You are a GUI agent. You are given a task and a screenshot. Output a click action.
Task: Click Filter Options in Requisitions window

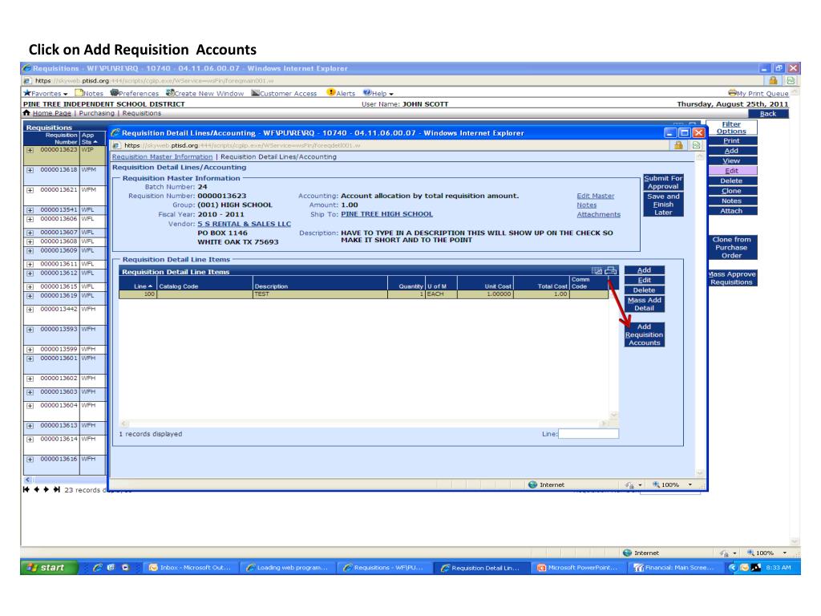(x=731, y=128)
